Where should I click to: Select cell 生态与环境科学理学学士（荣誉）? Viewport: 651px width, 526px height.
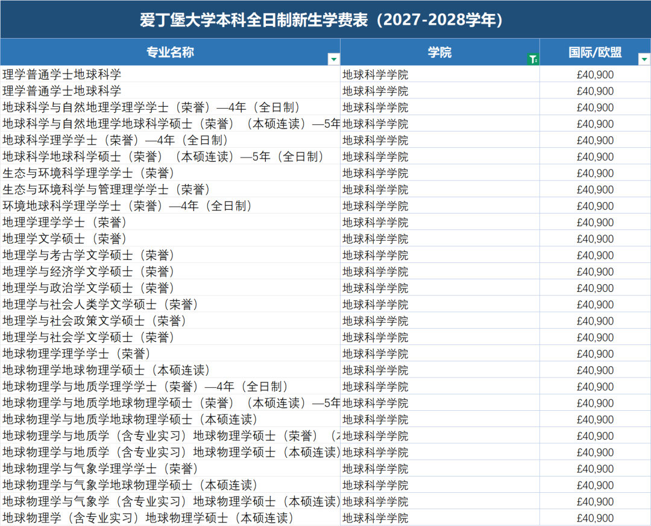coord(170,173)
